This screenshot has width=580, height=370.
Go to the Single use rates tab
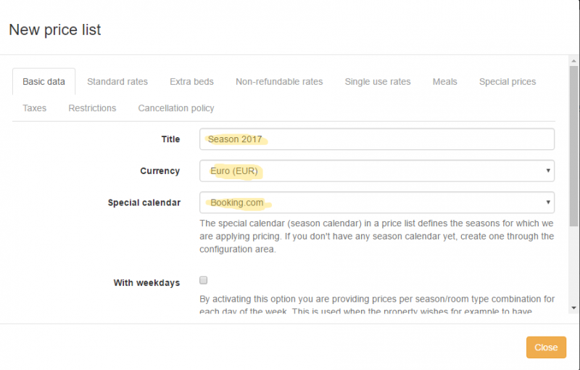pyautogui.click(x=378, y=82)
